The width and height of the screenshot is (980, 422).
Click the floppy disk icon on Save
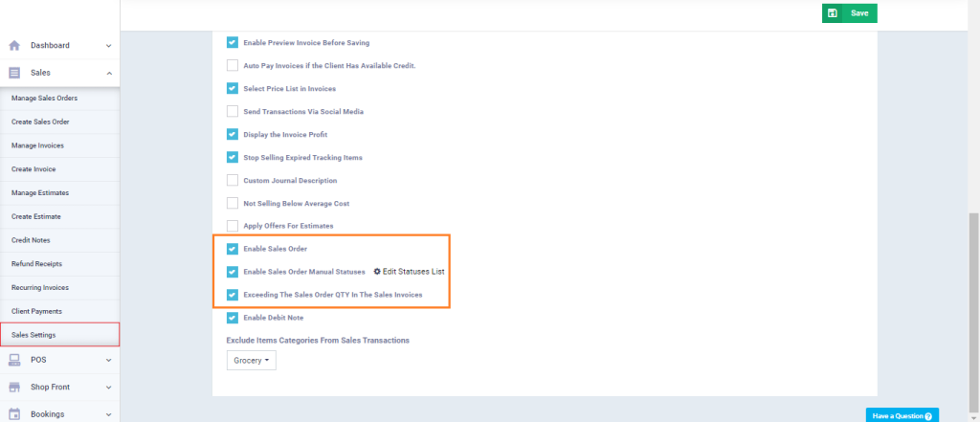tap(833, 13)
